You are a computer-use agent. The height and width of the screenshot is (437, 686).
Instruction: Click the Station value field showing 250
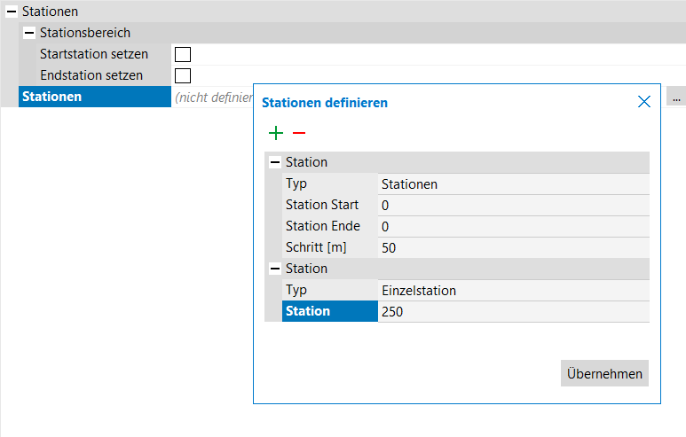[x=513, y=312]
